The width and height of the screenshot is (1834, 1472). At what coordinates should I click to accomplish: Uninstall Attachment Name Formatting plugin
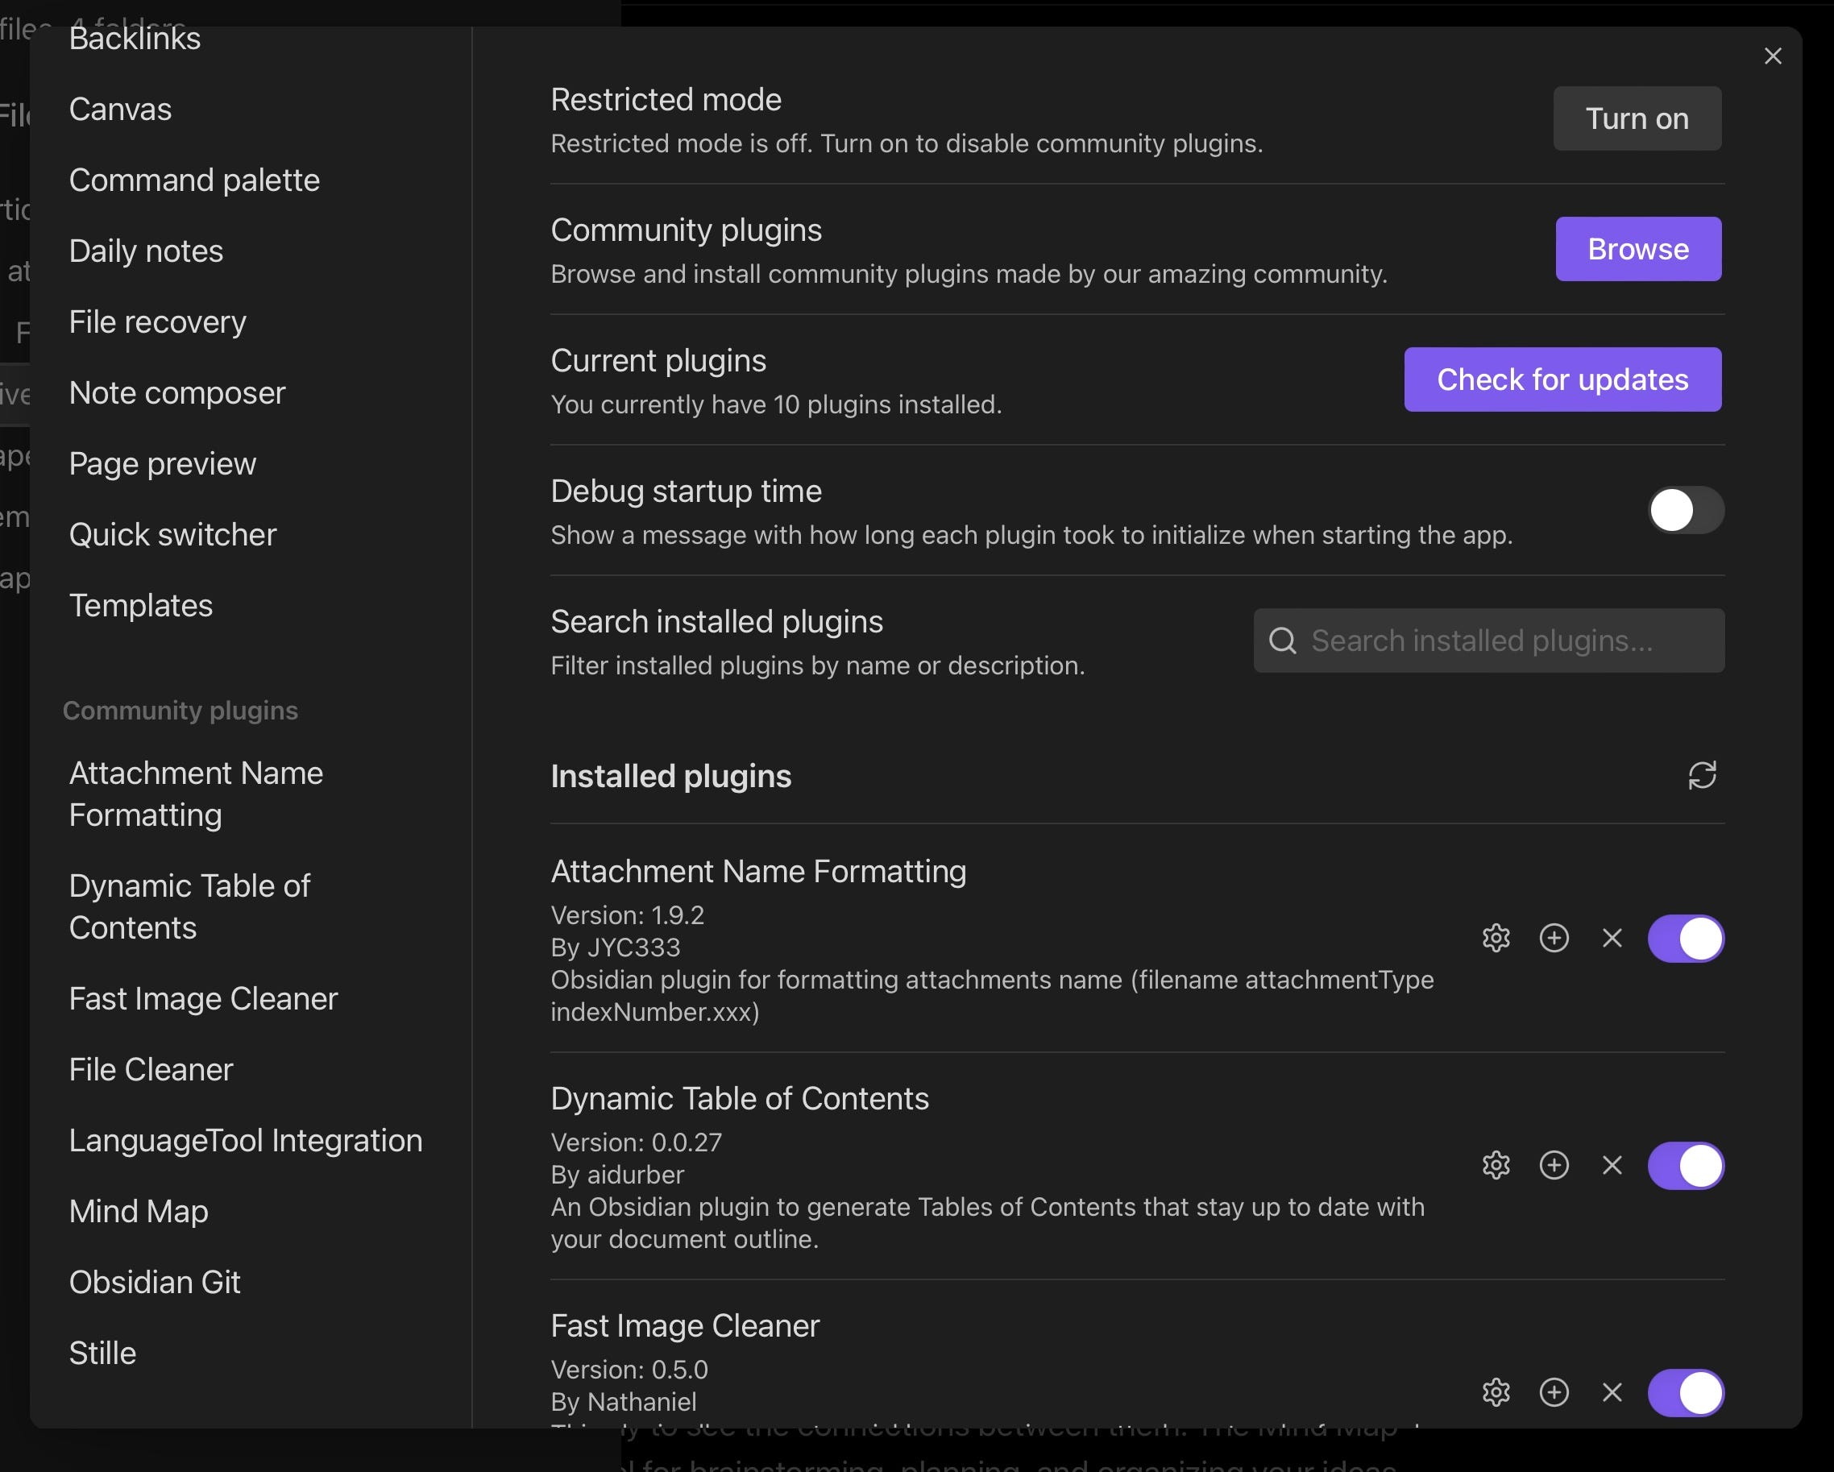click(x=1611, y=938)
